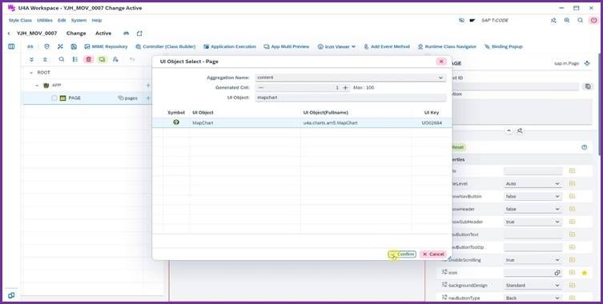Expand all tree nodes double-down arrow

click(x=31, y=59)
